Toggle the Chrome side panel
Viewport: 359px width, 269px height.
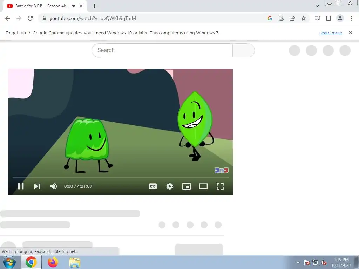329,18
